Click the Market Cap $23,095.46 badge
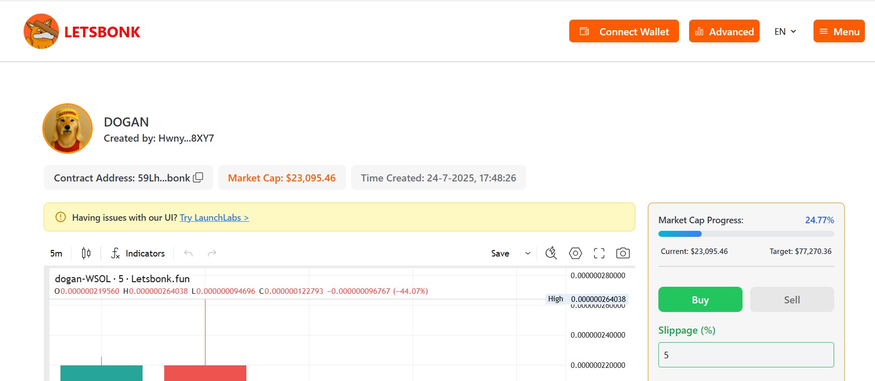Viewport: 875px width, 381px height. click(x=282, y=177)
